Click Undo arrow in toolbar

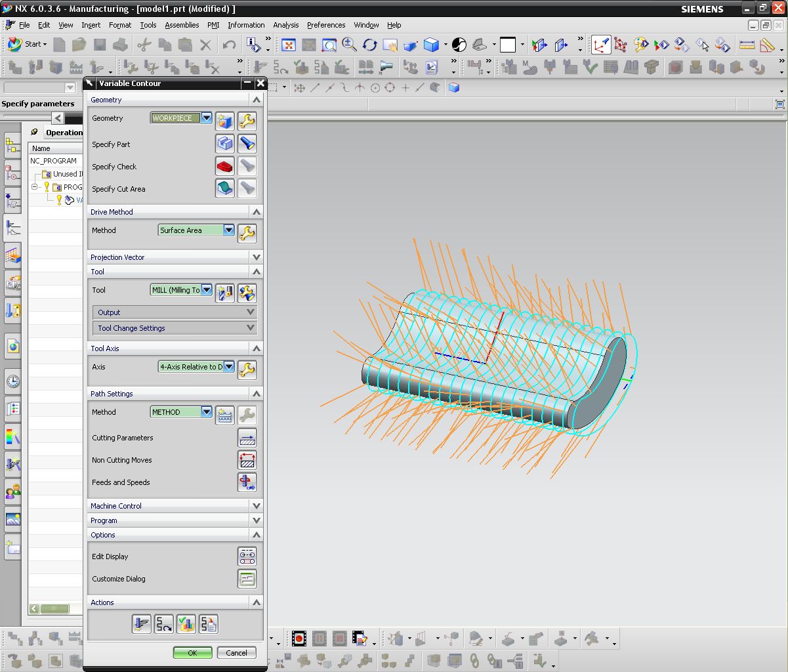229,45
